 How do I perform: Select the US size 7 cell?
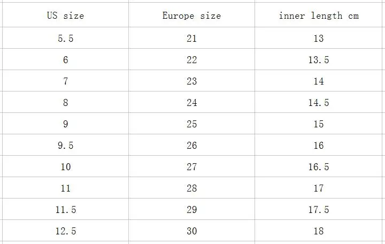[66, 81]
